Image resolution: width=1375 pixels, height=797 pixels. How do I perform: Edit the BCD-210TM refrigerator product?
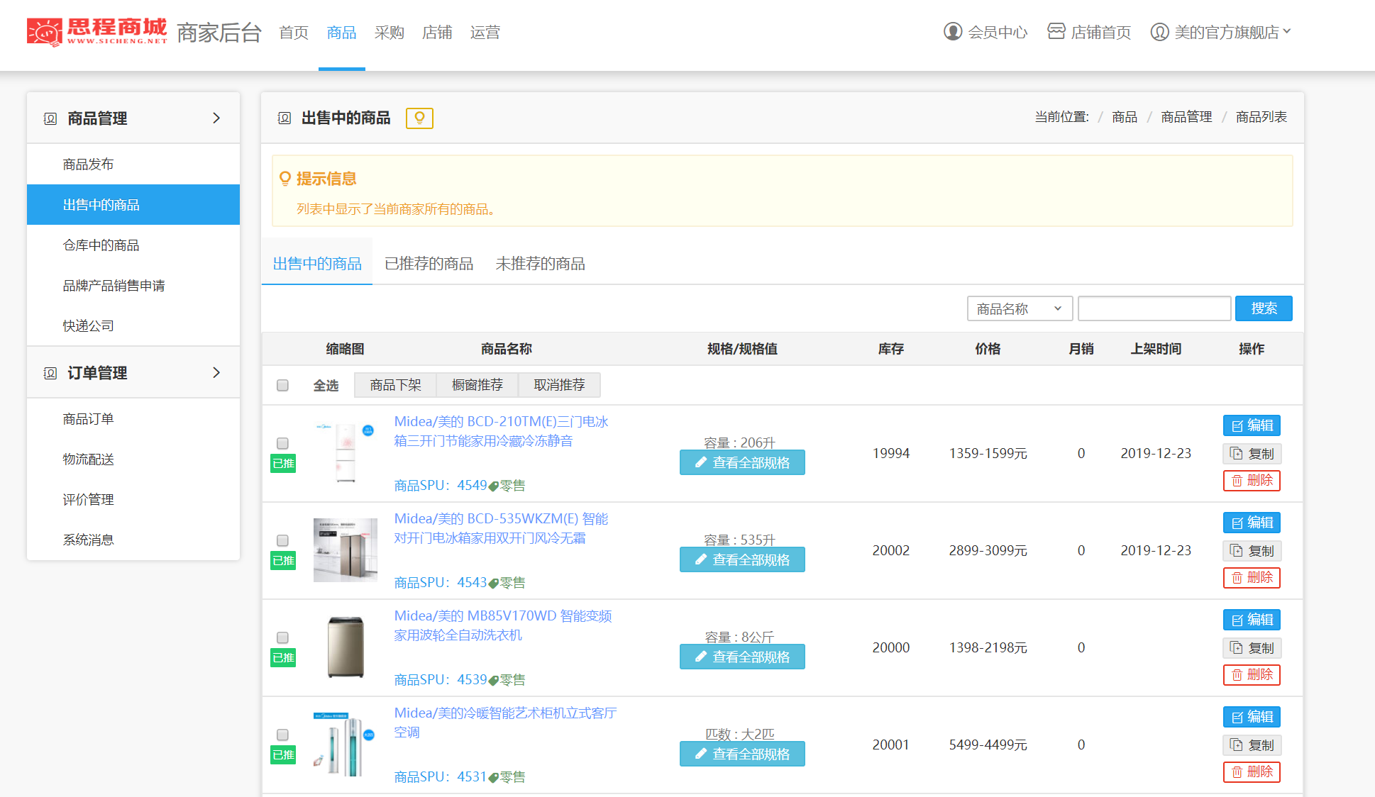pyautogui.click(x=1252, y=425)
